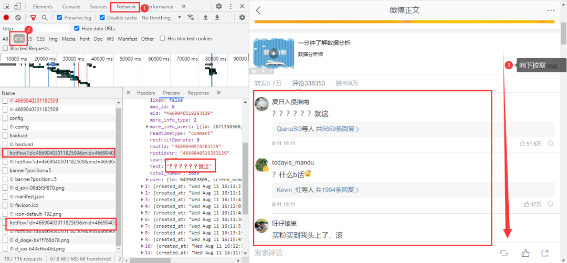Open network panel settings gear
The image size is (567, 263).
tap(242, 17)
